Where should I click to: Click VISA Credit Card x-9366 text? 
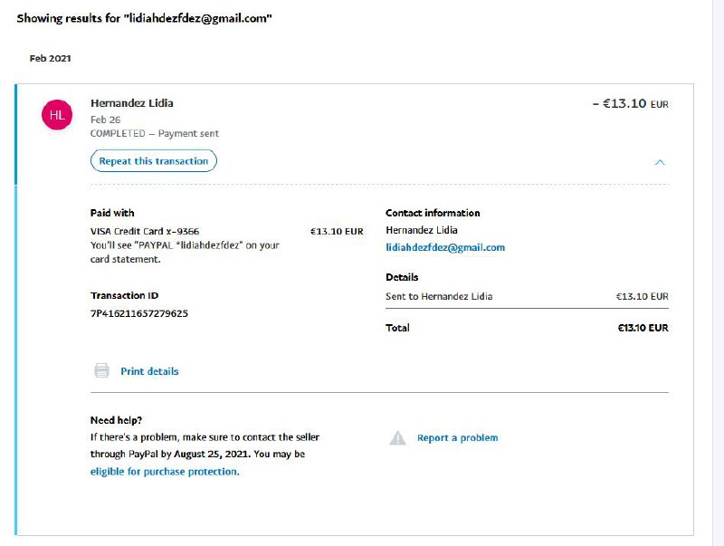pos(145,231)
